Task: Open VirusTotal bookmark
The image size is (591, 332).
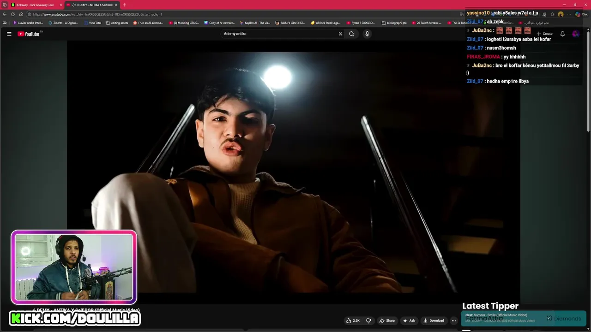Action: (92, 23)
